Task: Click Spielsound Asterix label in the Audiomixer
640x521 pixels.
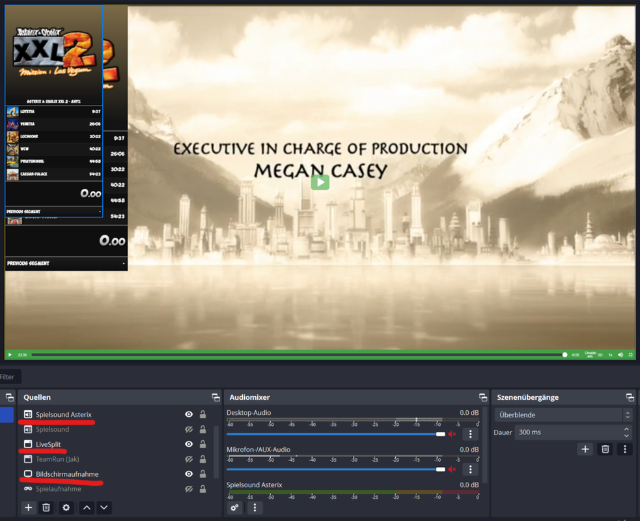Action: [x=255, y=485]
